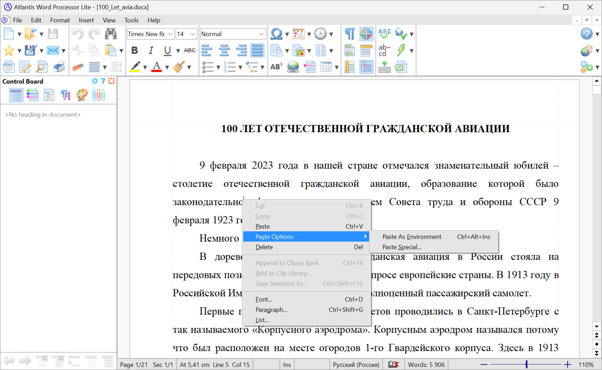Choose Paste Special from the submenu
The image size is (602, 370).
click(402, 247)
